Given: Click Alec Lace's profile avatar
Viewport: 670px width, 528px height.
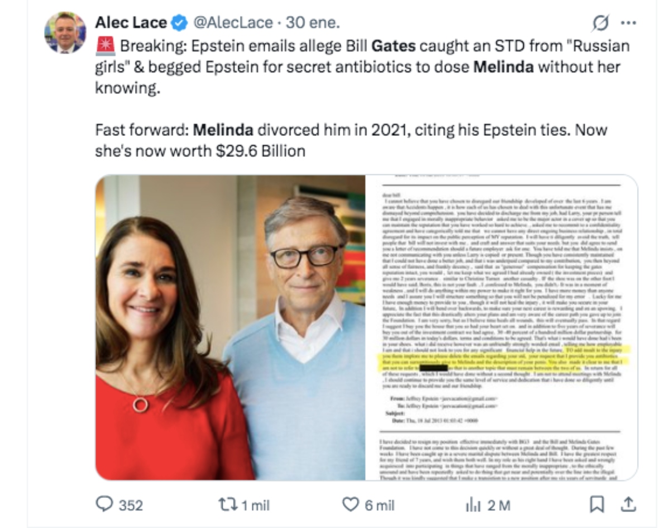Looking at the screenshot, I should click(x=66, y=26).
